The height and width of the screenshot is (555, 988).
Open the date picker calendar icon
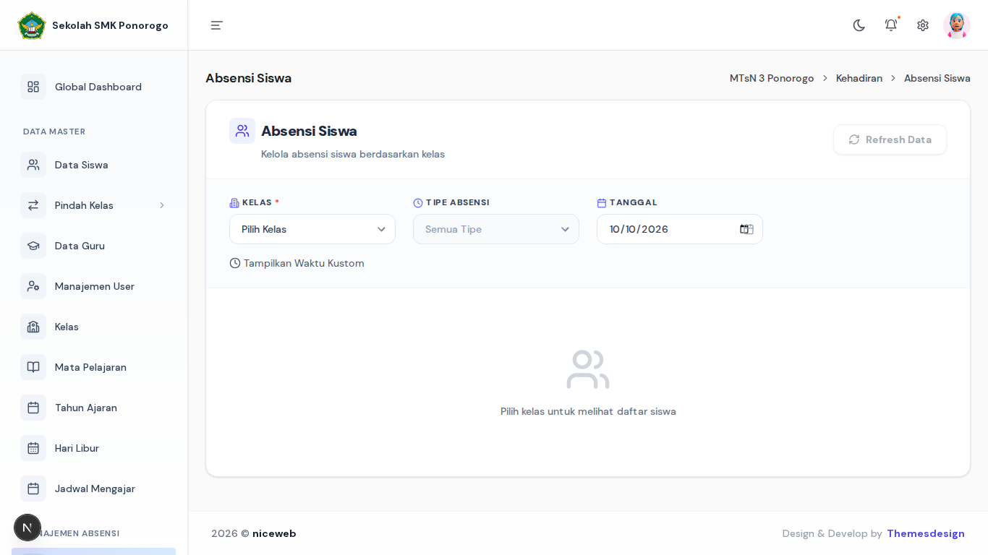click(746, 229)
